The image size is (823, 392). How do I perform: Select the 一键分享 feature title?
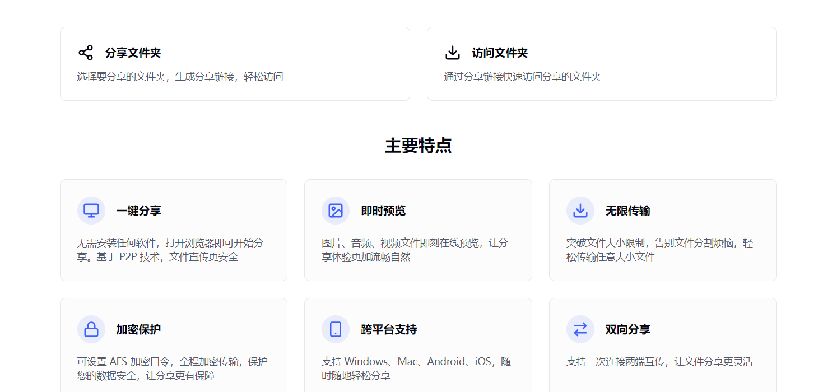click(138, 211)
